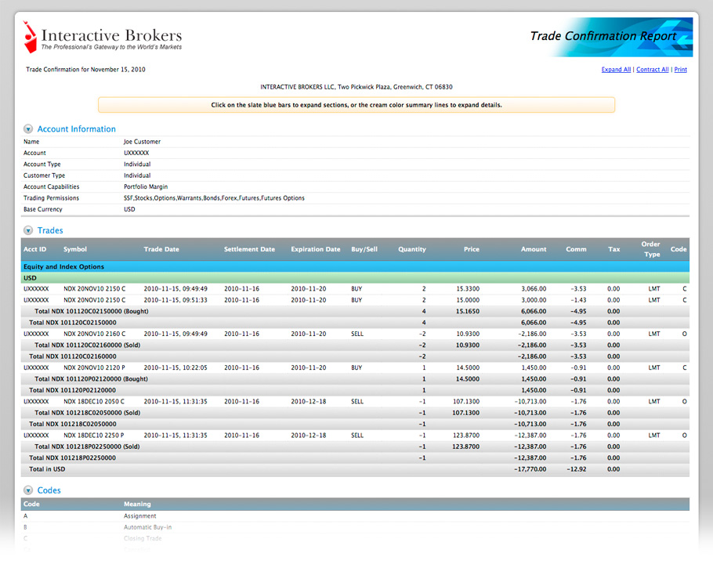The width and height of the screenshot is (713, 564).
Task: Click the Base Currency label
Action: pos(43,209)
